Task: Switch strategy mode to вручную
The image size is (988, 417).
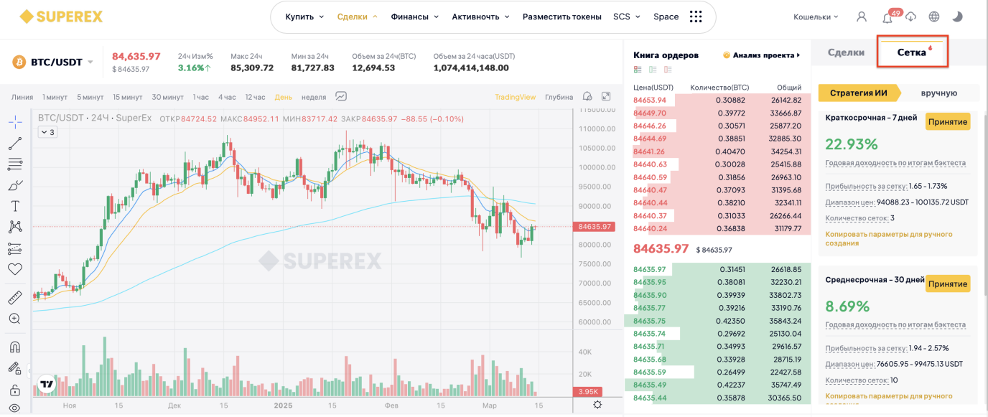Action: [x=939, y=93]
